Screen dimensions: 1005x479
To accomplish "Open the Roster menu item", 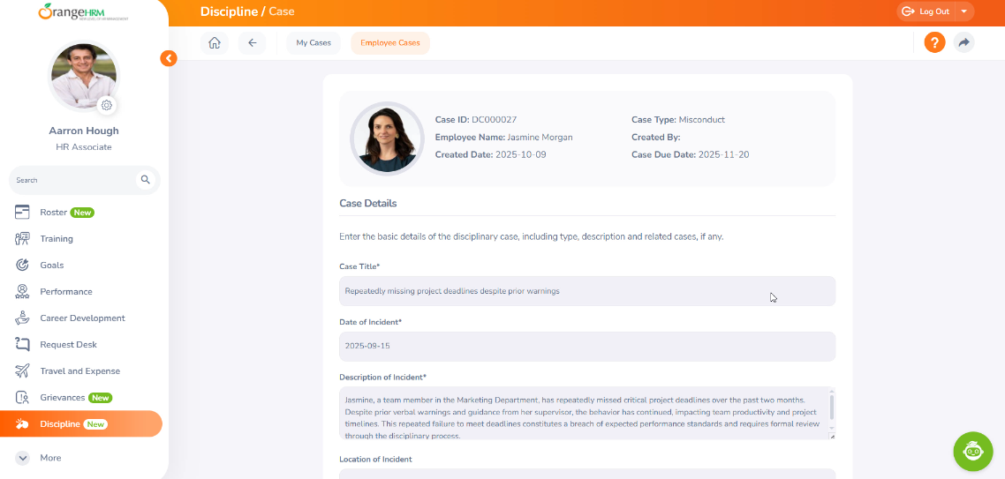I will pyautogui.click(x=54, y=213).
